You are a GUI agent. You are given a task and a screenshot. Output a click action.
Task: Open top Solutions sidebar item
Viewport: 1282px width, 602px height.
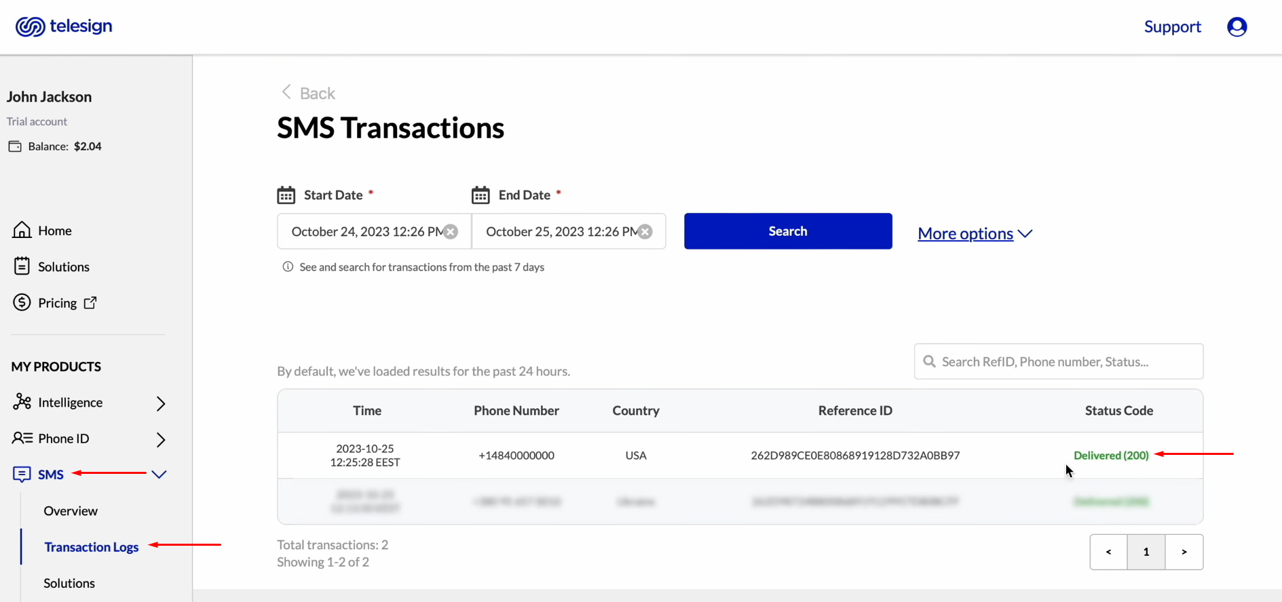64,266
